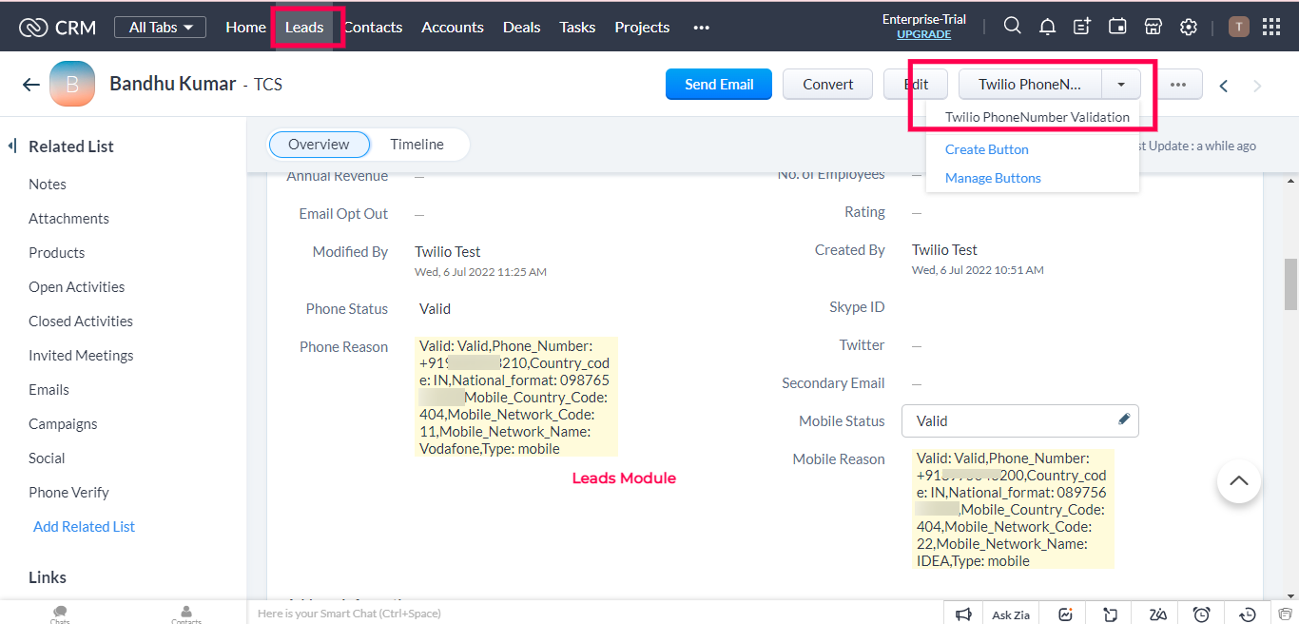Collapse the Related List sidebar
Screen dimensions: 1299x624
(13, 146)
